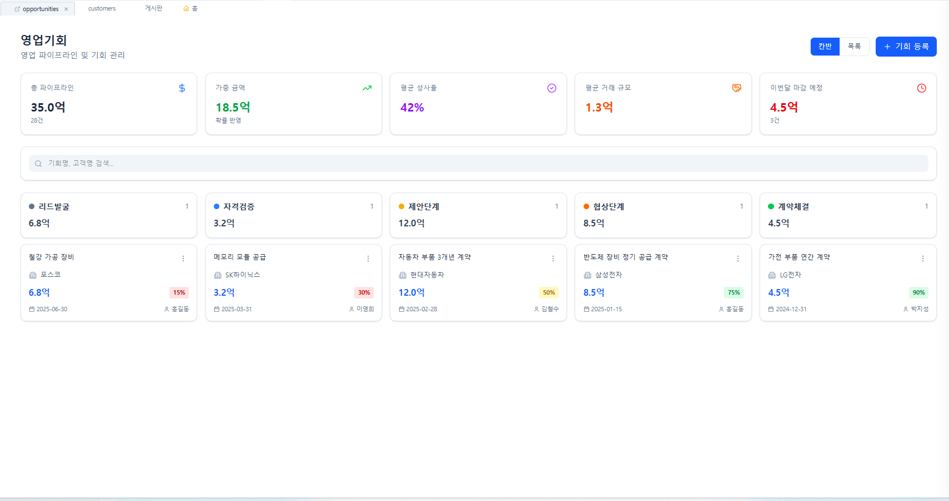Click the trending arrow icon on 가중 금액
Screen dimensions: 949x501
click(x=366, y=88)
